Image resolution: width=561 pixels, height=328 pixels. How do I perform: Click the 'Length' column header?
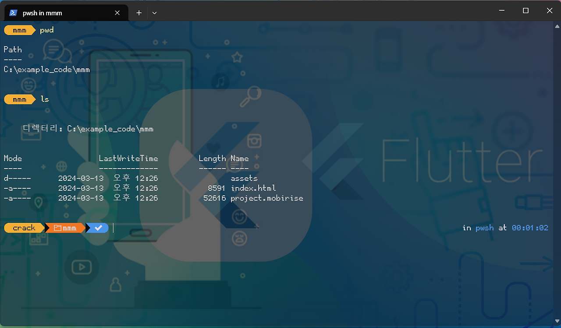pos(212,159)
